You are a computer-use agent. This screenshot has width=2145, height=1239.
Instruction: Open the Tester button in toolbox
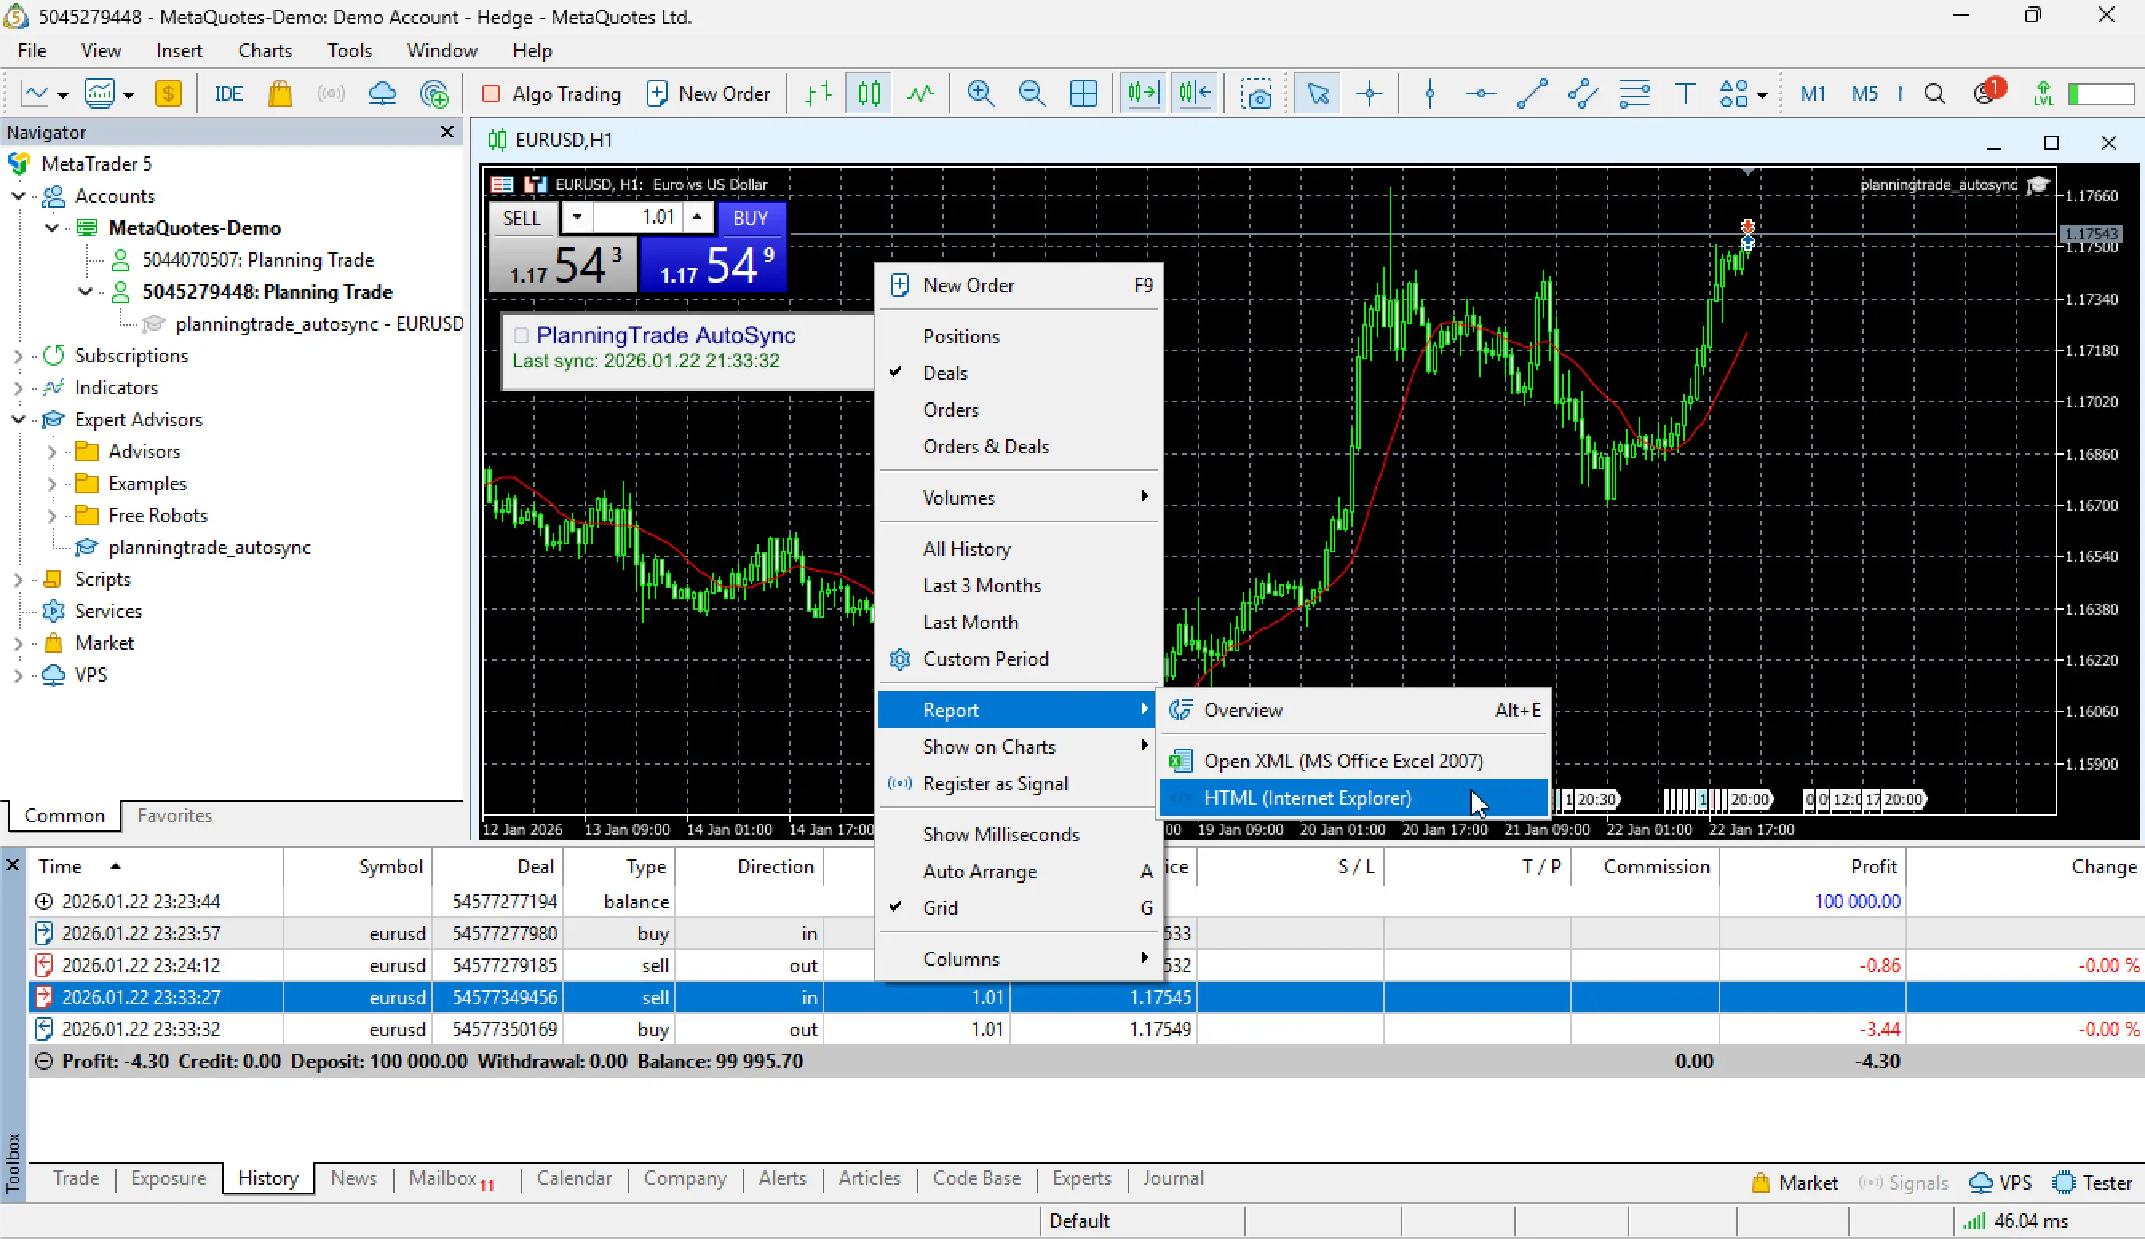(x=2093, y=1182)
